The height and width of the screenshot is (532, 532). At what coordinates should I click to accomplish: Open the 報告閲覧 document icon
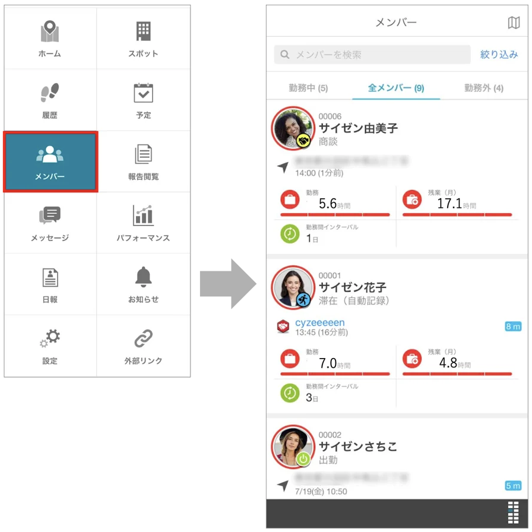143,154
